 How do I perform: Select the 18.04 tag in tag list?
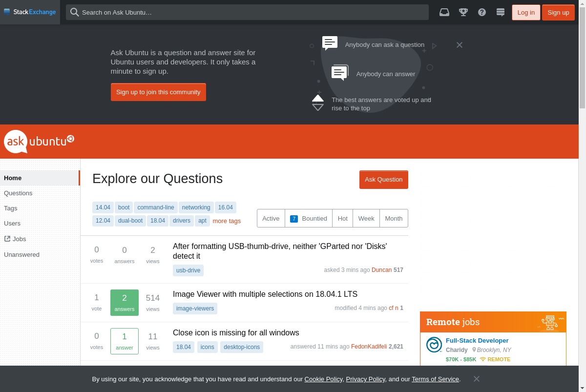click(x=158, y=221)
